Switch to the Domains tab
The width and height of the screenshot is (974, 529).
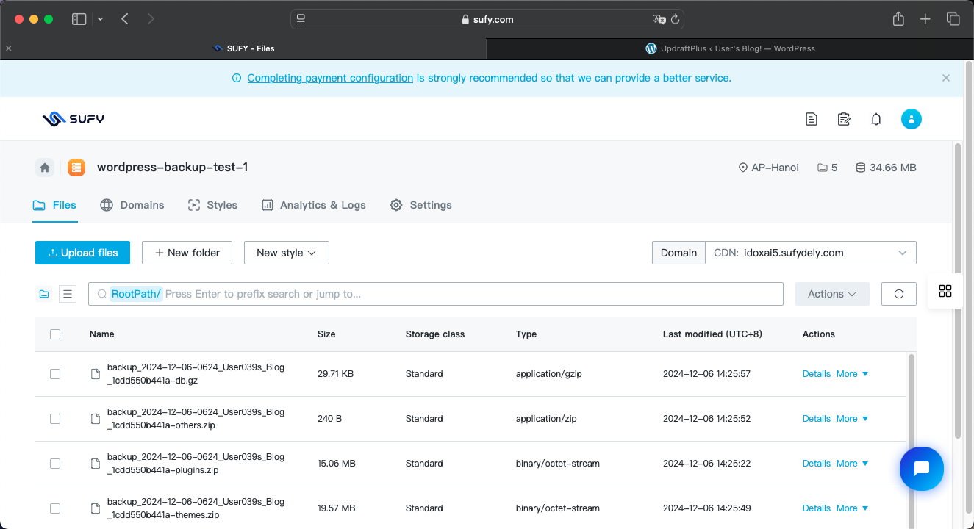(x=132, y=205)
